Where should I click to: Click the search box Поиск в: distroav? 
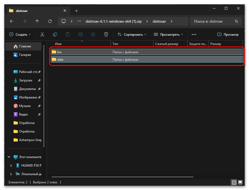[213, 21]
